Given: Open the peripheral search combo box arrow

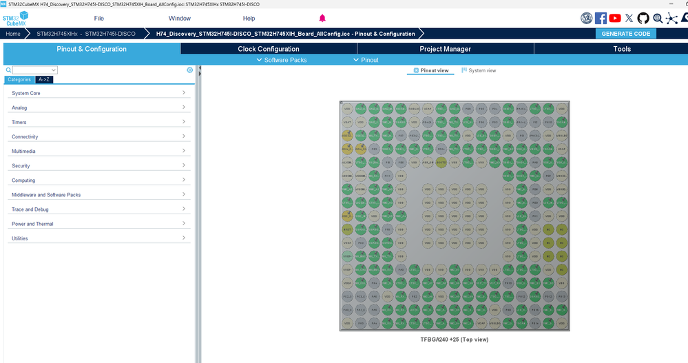Looking at the screenshot, I should click(54, 70).
